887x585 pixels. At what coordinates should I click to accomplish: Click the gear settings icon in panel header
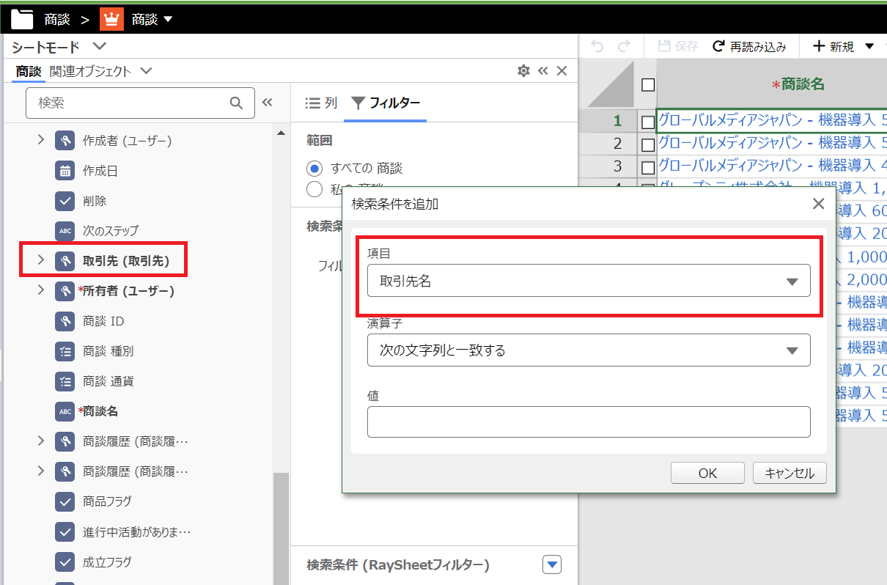[x=523, y=71]
